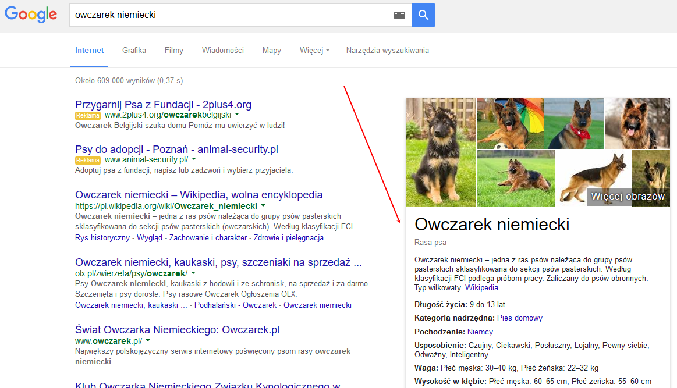The height and width of the screenshot is (388, 677).
Task: Click the Niemcy origin link
Action: pos(480,332)
